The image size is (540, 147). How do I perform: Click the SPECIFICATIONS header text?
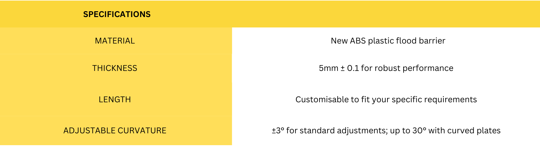(117, 14)
